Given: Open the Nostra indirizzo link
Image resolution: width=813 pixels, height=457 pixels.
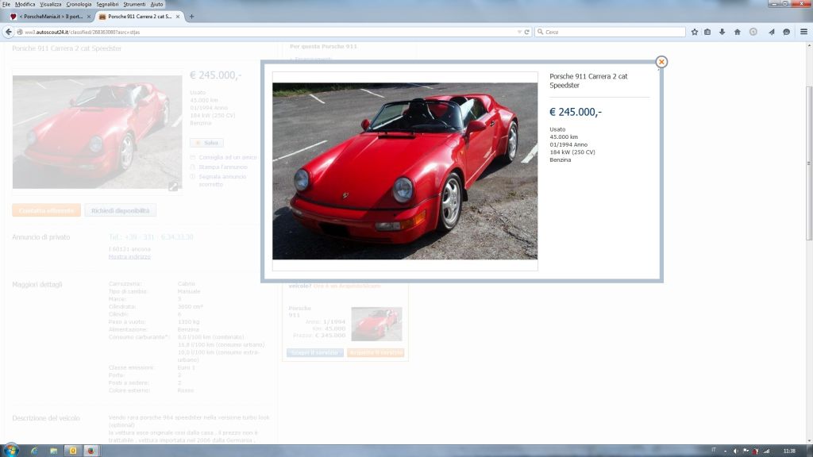Looking at the screenshot, I should (x=129, y=256).
